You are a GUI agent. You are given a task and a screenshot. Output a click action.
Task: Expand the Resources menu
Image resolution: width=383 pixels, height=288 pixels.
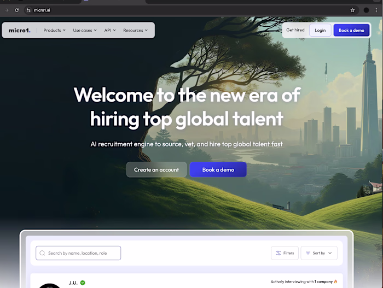[135, 30]
